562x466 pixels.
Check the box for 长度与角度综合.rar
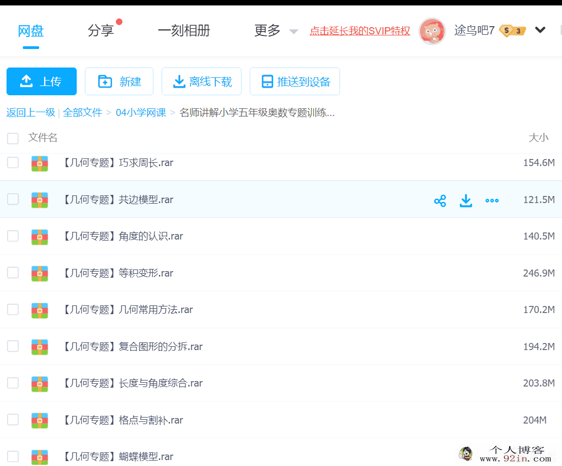[13, 383]
